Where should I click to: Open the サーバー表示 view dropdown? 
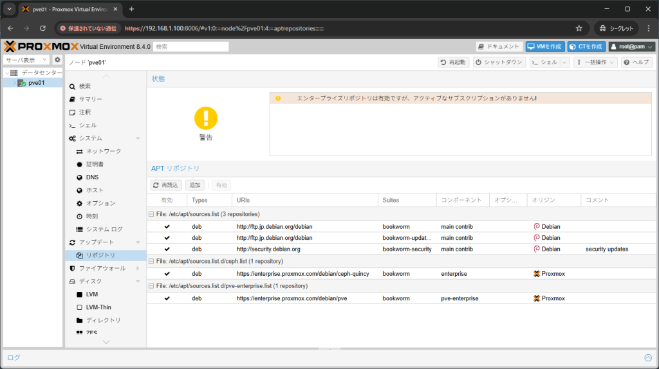pos(26,60)
